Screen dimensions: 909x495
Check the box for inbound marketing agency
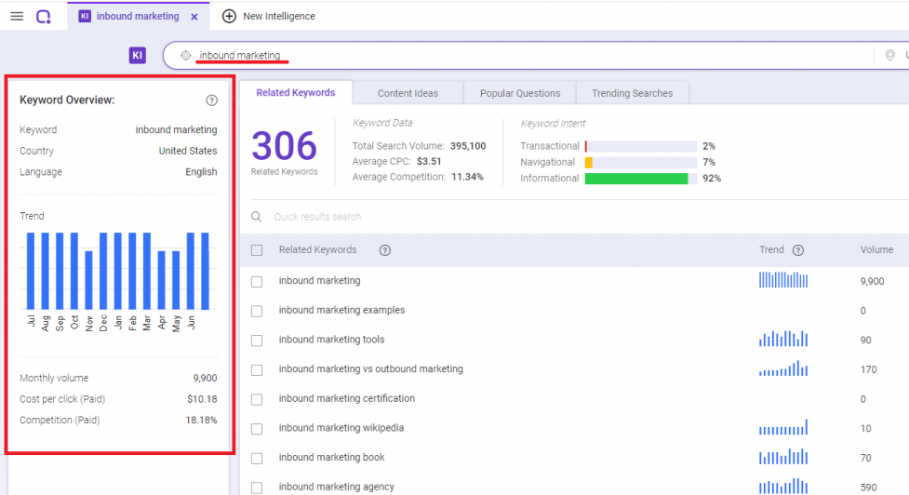(257, 488)
